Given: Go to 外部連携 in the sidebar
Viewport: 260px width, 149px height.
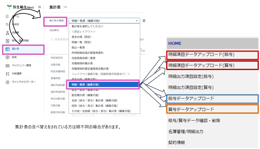Looking at the screenshot, I should point(16,74).
